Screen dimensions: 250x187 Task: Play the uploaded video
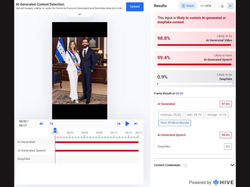pos(127,123)
